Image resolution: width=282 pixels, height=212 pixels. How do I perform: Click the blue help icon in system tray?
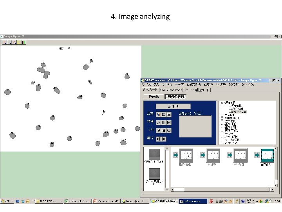243,201
